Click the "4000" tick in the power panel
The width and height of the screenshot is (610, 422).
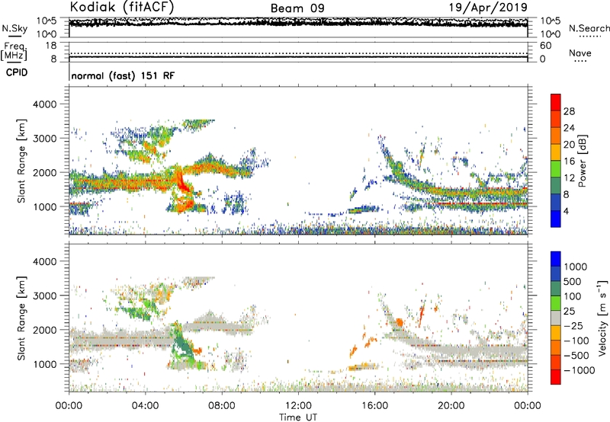(45, 104)
